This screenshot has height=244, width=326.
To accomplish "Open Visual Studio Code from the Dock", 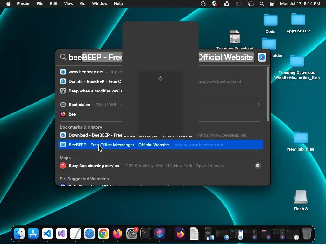I will (x=47, y=234).
